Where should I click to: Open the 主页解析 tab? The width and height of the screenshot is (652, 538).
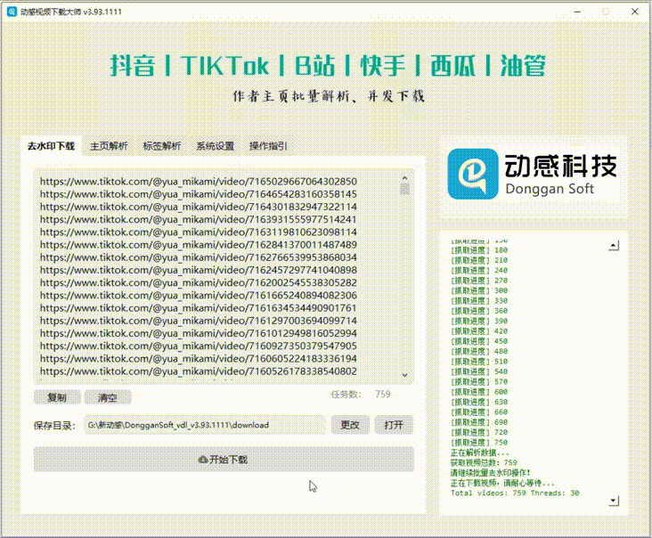tap(109, 146)
